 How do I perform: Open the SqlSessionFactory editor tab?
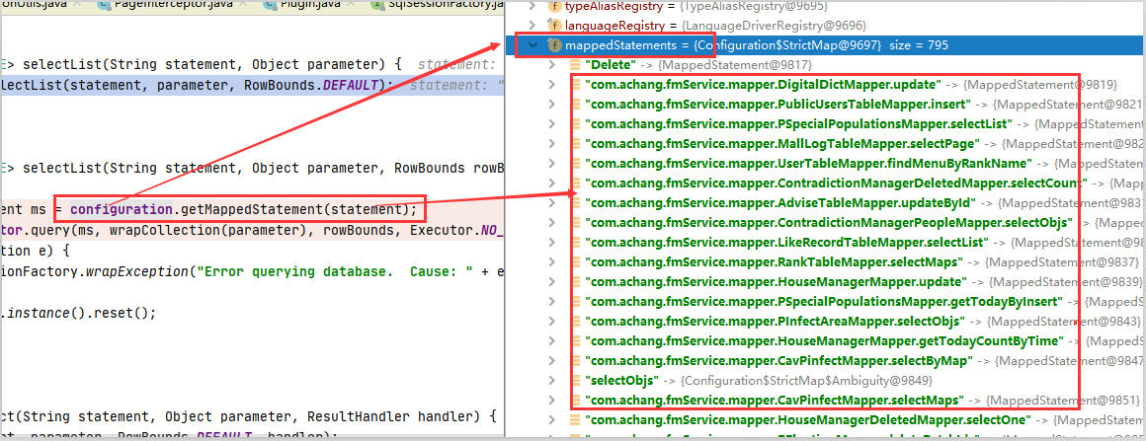pos(437,4)
